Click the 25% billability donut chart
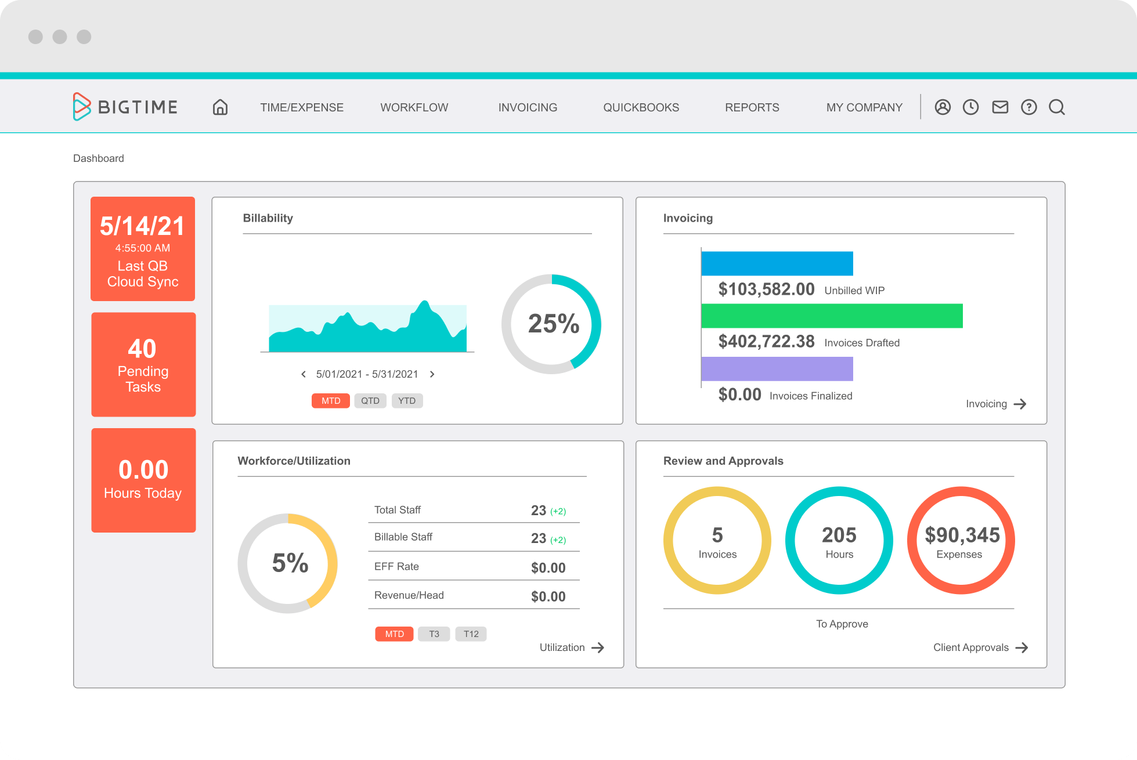Image resolution: width=1137 pixels, height=760 pixels. [x=552, y=325]
